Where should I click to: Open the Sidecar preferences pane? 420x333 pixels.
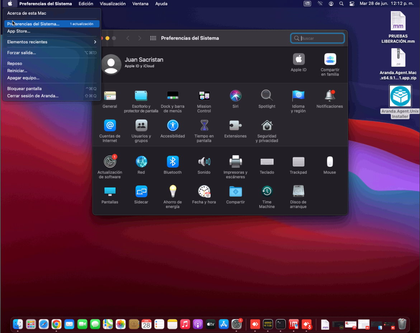pos(141,192)
